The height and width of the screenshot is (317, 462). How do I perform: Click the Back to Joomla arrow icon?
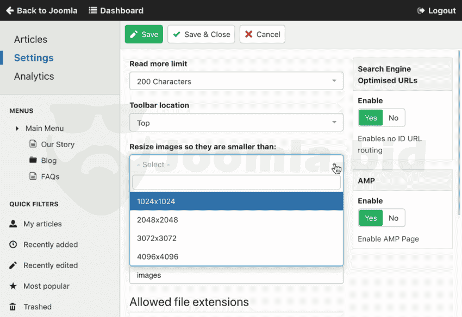tap(10, 10)
